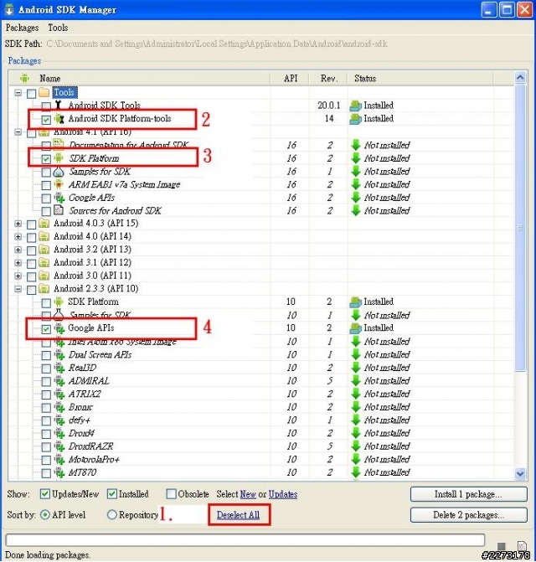This screenshot has width=536, height=562.
Task: Click the Install 1 package button
Action: 469,494
